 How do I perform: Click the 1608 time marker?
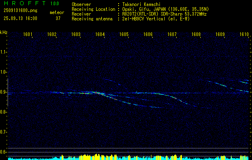[x=196, y=34]
